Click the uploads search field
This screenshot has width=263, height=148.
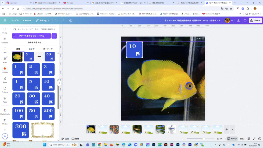[x=34, y=29]
